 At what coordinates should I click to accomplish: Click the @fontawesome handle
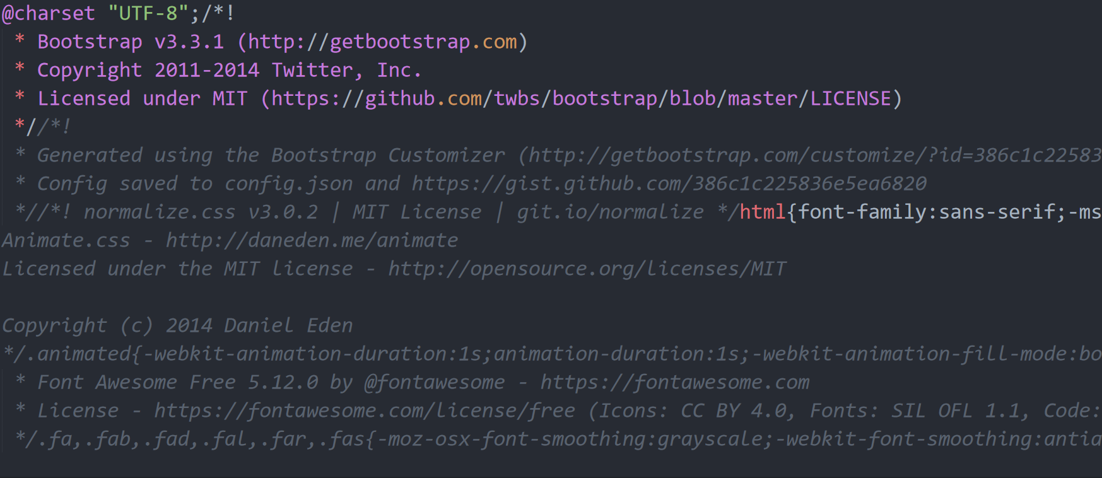435,382
